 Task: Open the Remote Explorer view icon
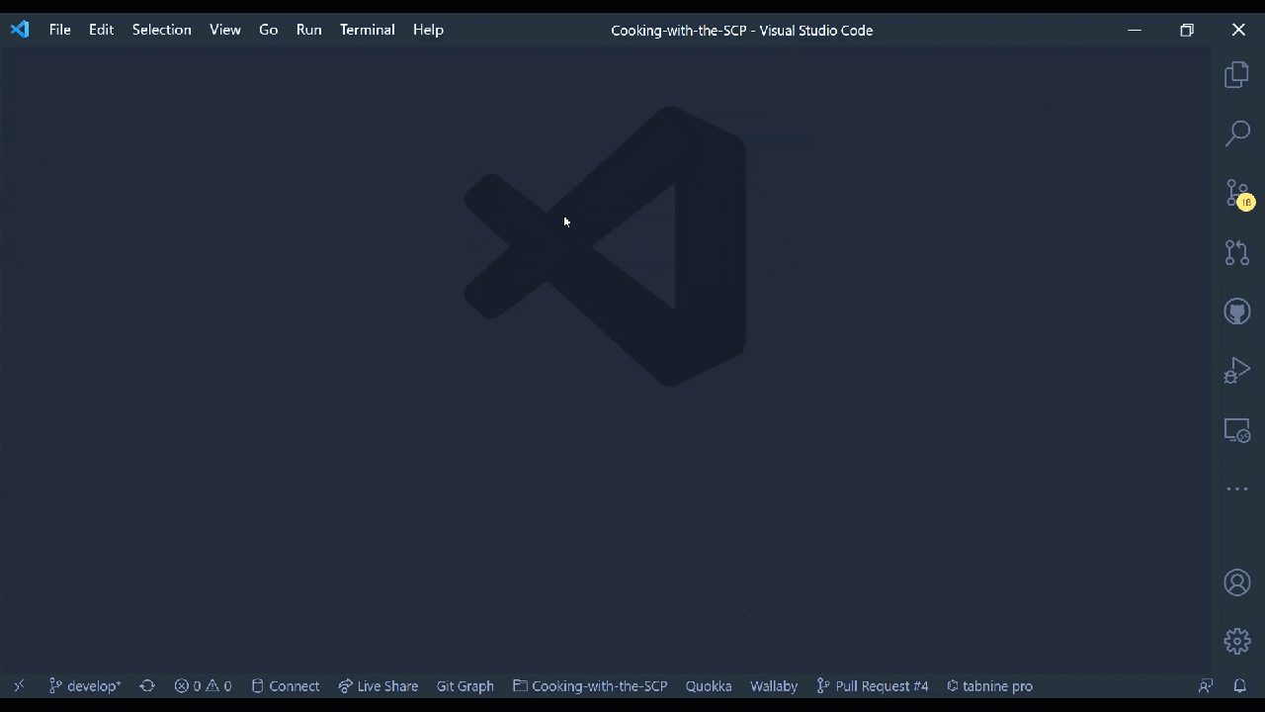point(1237,430)
